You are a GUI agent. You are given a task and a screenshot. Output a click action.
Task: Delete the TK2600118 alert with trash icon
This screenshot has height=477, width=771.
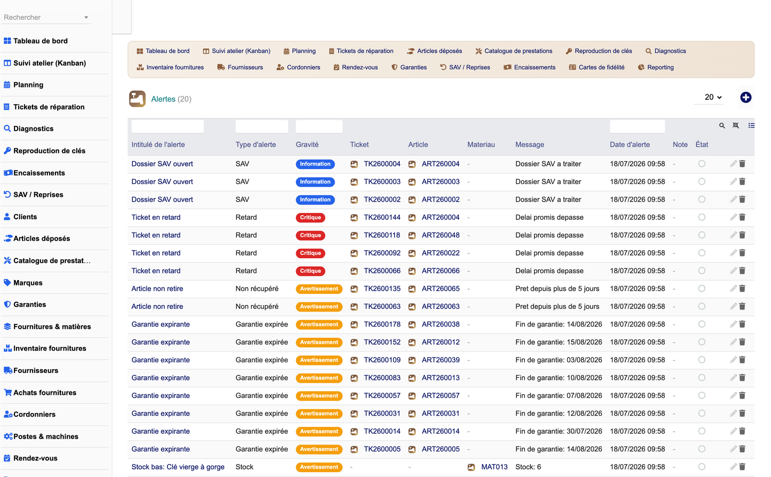click(742, 235)
